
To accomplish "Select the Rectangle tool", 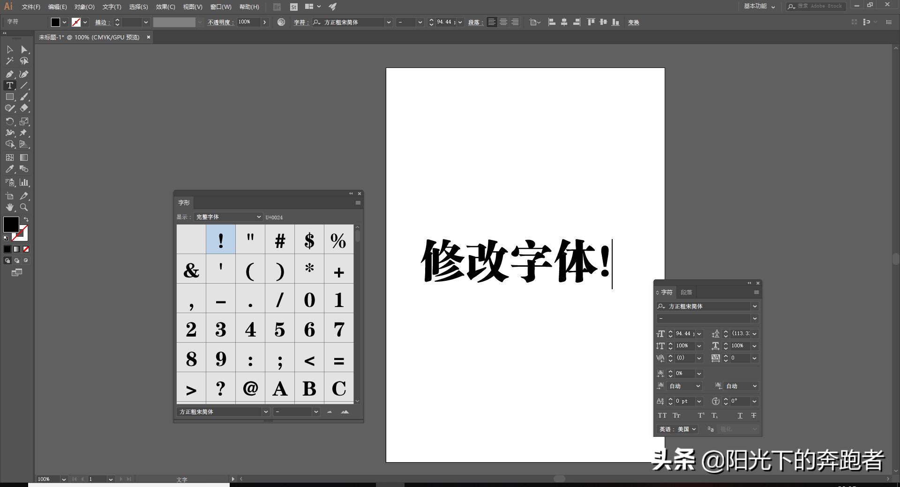I will pos(9,97).
